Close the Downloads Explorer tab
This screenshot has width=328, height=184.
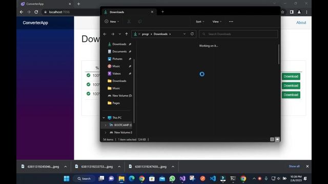coord(152,12)
